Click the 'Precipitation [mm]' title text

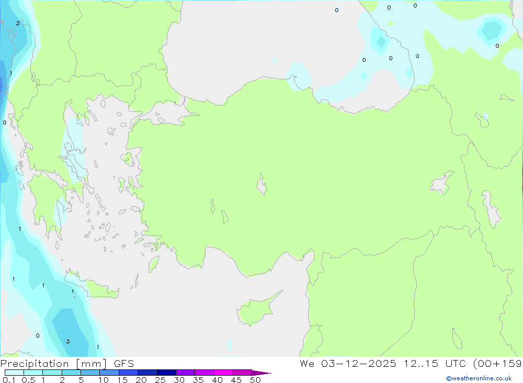53,364
